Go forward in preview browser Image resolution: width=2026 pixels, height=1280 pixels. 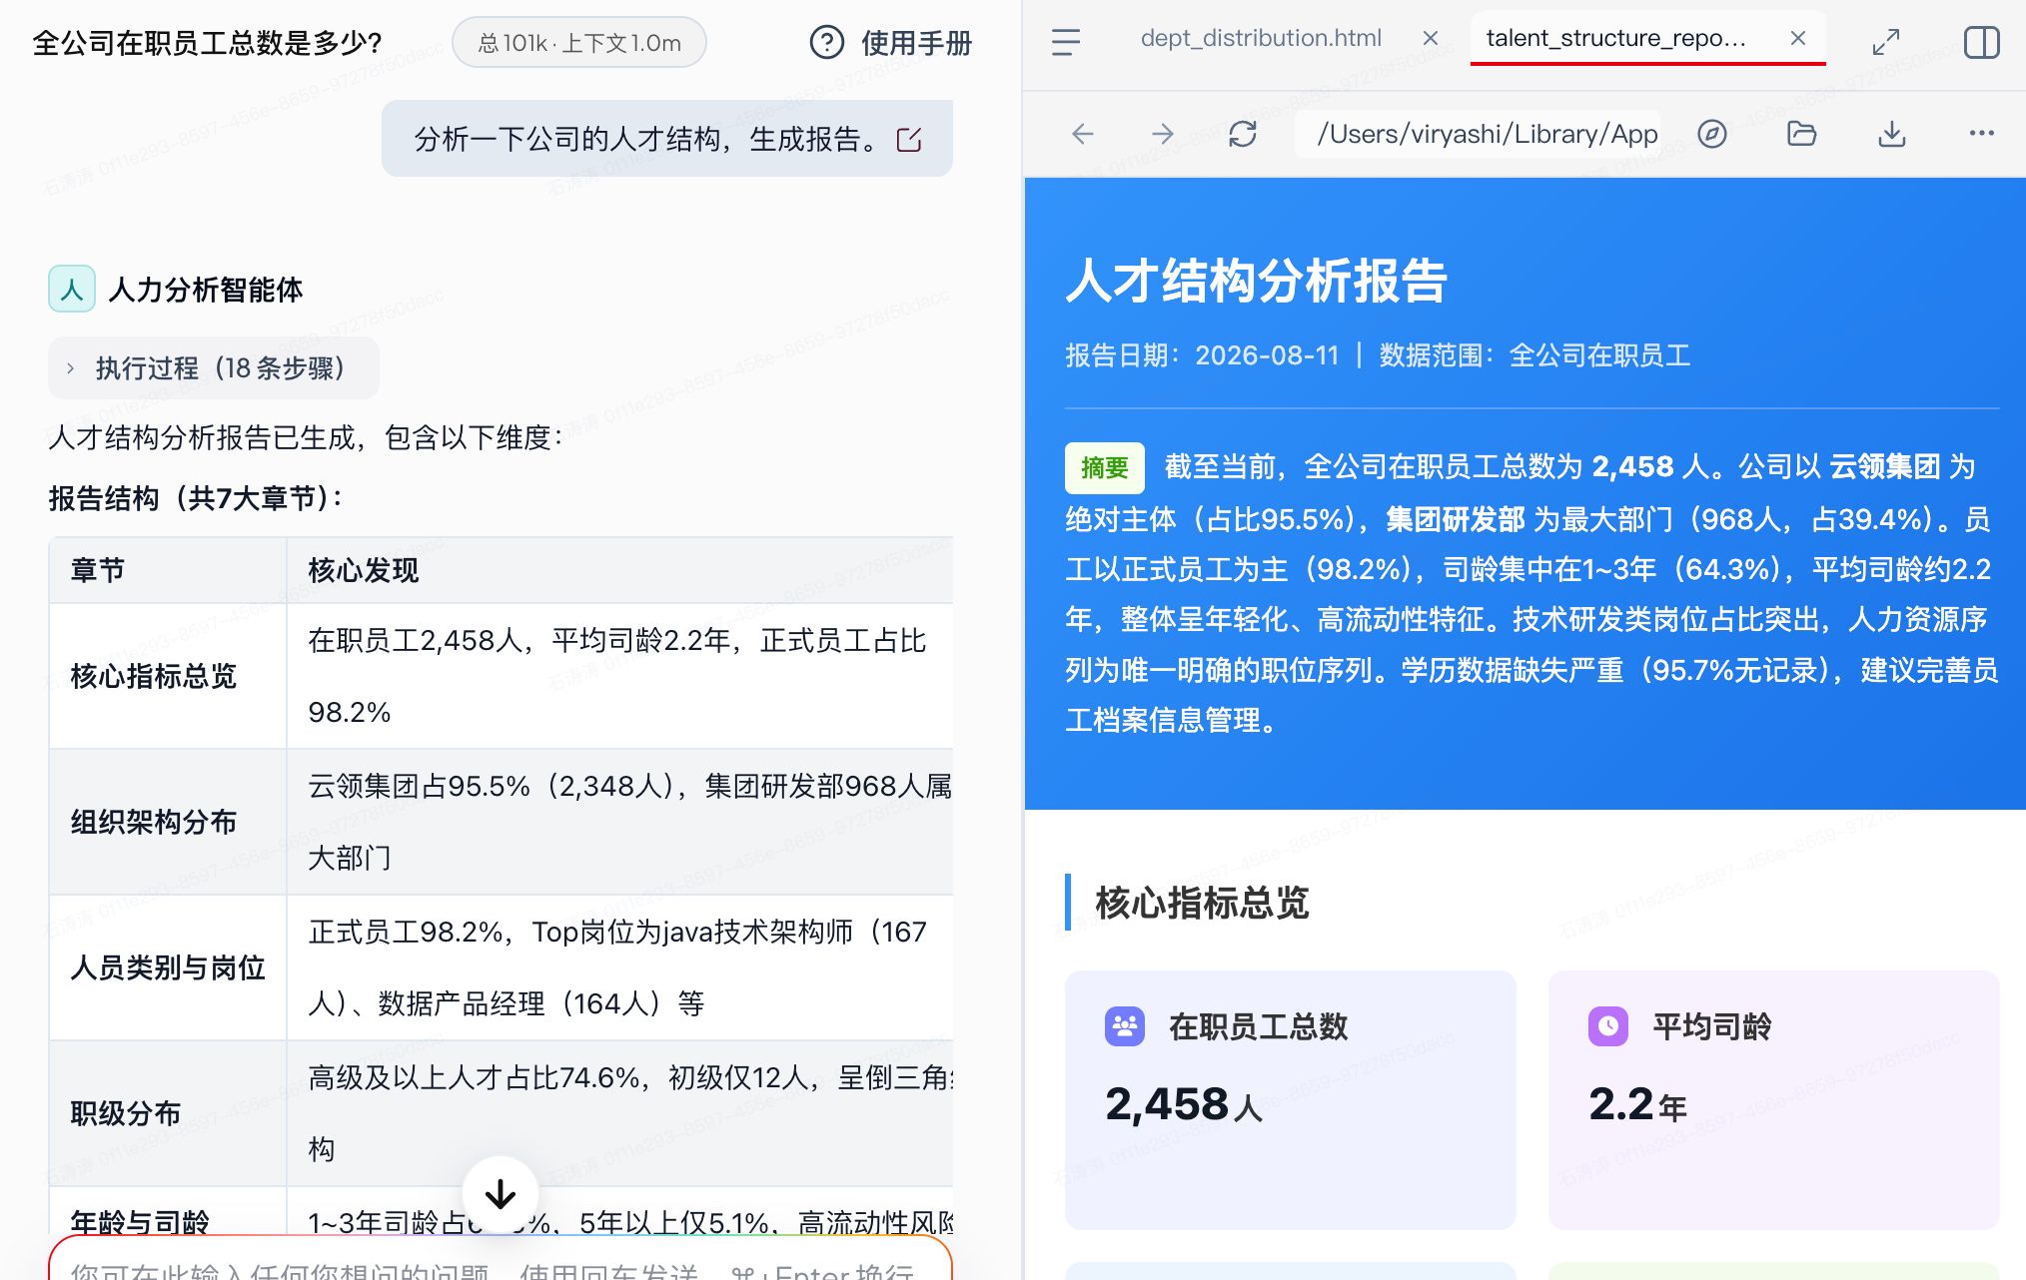point(1163,134)
